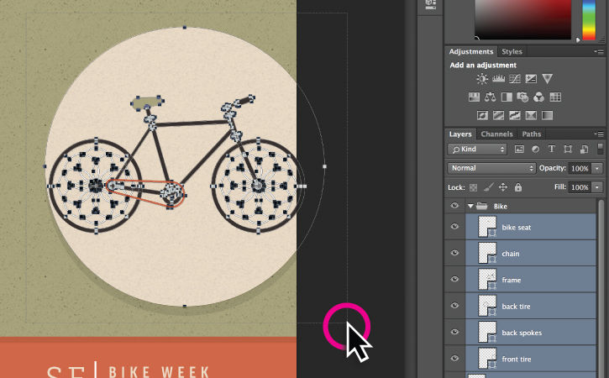
Task: Lock all with padlock icon
Action: click(x=518, y=187)
